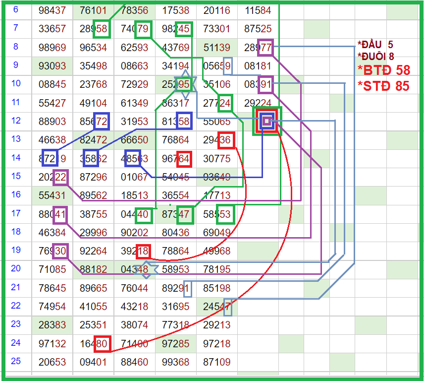Click the purple-boxed cell 28977

tap(258, 48)
